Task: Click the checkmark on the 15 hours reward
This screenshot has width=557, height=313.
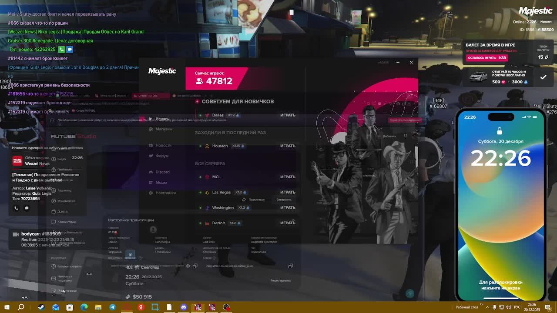Action: 543,77
